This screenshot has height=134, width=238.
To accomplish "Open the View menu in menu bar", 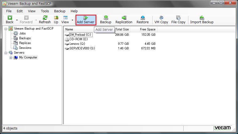I will [31, 11].
